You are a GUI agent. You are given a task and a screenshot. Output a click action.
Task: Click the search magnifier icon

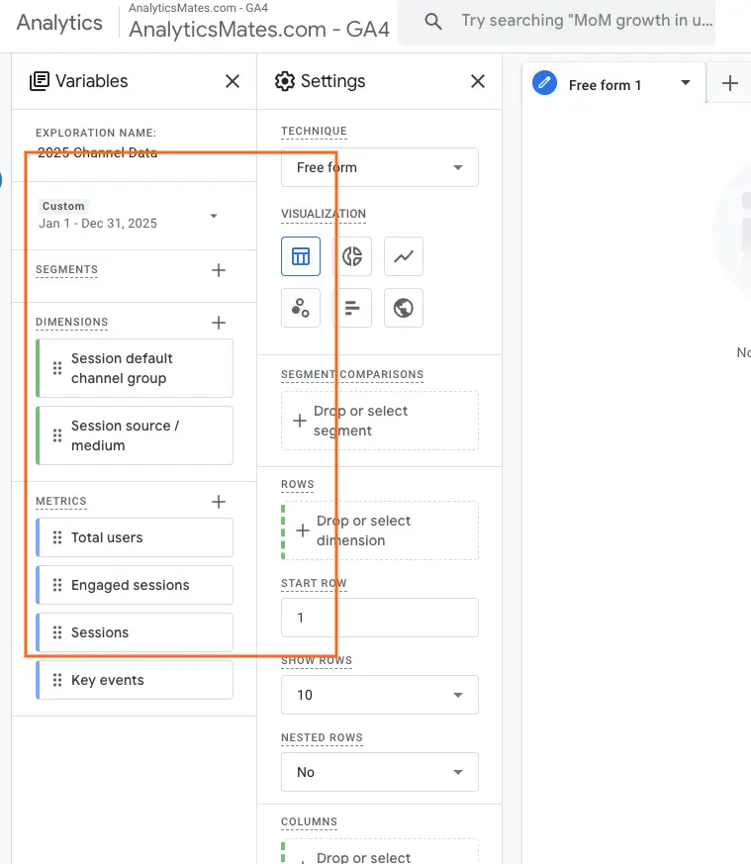pyautogui.click(x=433, y=22)
